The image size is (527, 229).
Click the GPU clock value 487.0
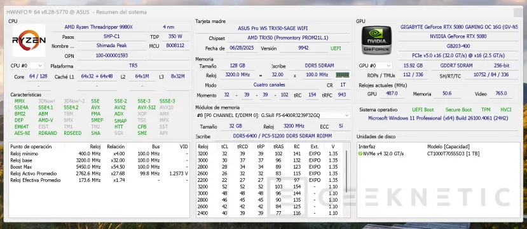click(392, 94)
